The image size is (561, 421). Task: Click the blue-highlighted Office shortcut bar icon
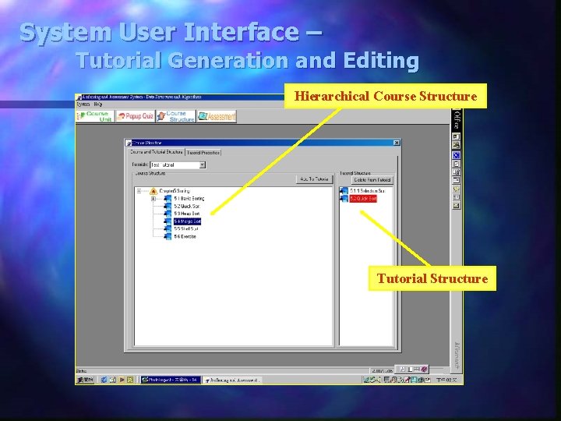pos(456,155)
